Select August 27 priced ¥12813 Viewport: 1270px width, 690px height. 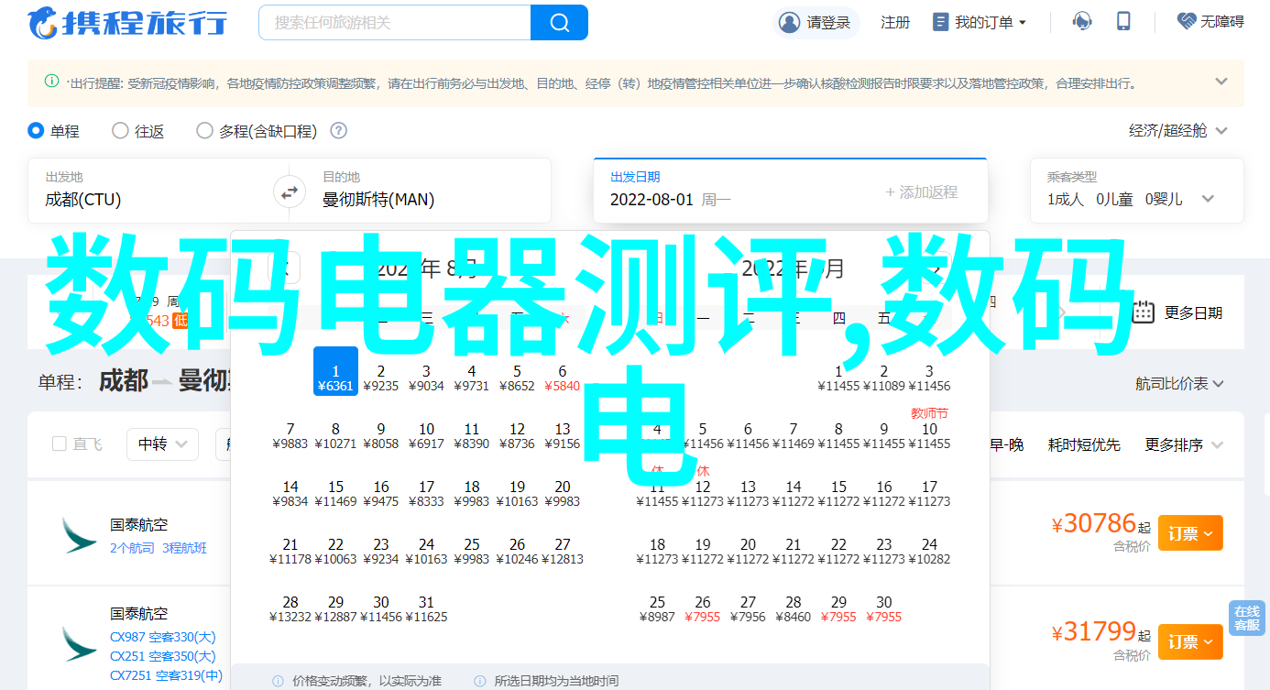[x=562, y=551]
